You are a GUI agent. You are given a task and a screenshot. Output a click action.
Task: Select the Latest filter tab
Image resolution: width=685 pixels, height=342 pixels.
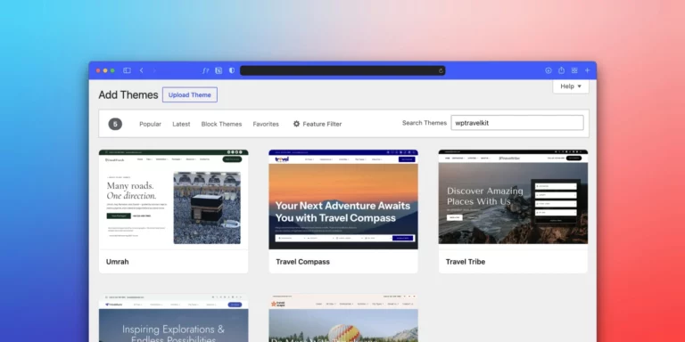point(181,124)
